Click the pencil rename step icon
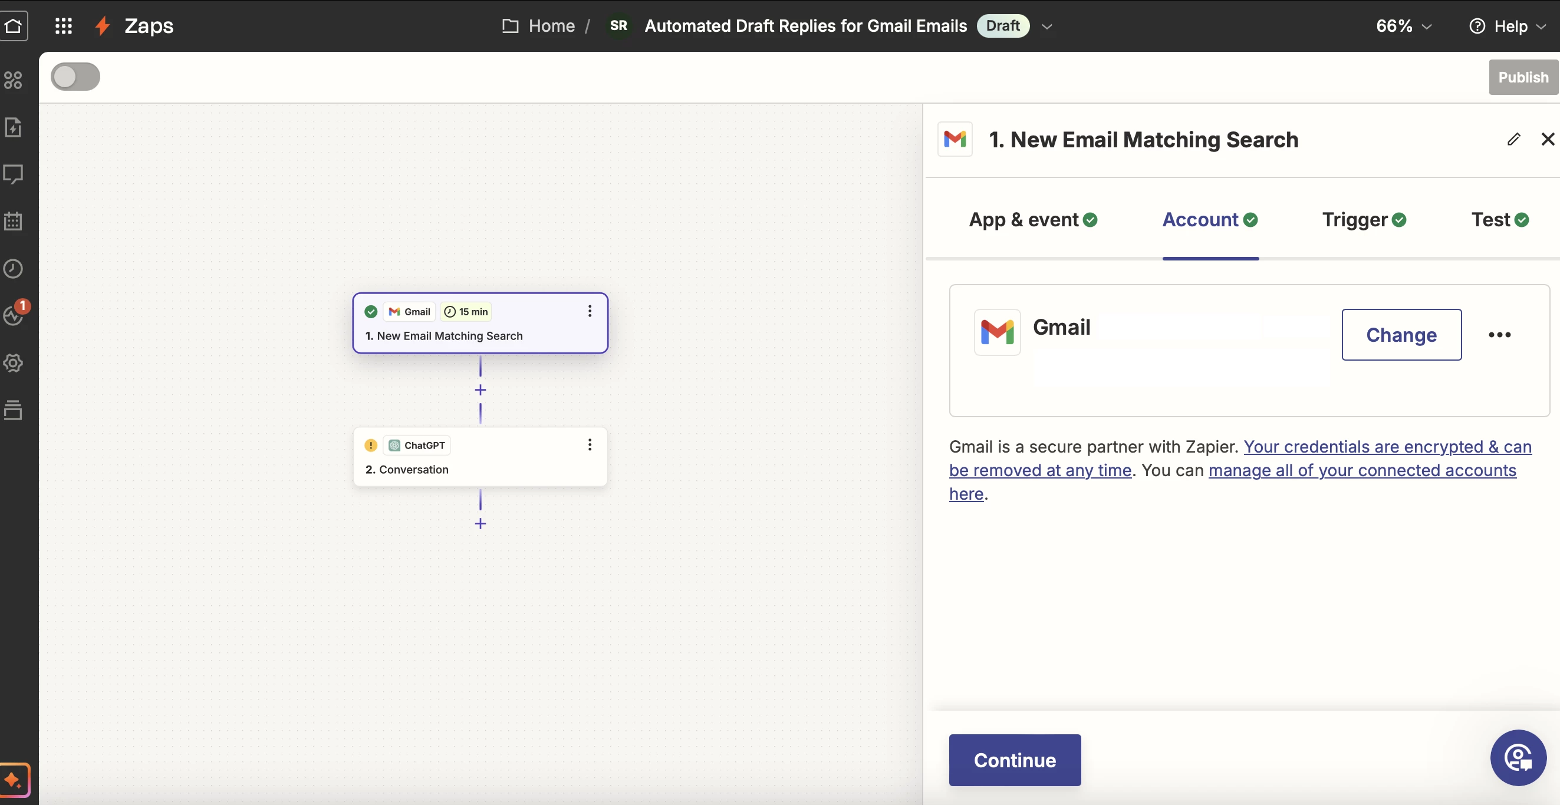The height and width of the screenshot is (805, 1560). [1513, 140]
